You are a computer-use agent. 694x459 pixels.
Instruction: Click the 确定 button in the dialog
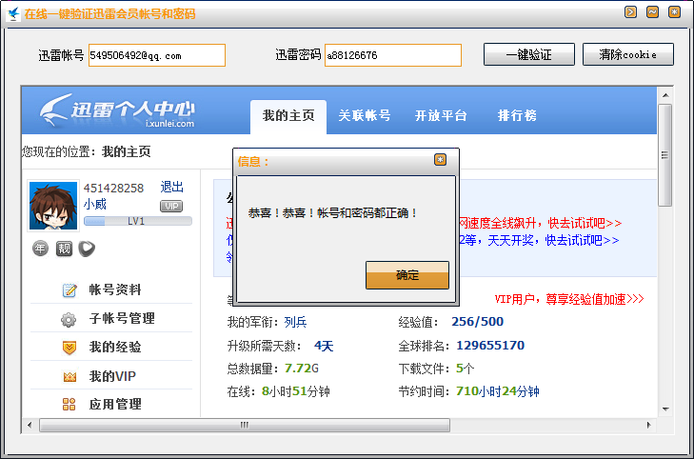pyautogui.click(x=407, y=275)
